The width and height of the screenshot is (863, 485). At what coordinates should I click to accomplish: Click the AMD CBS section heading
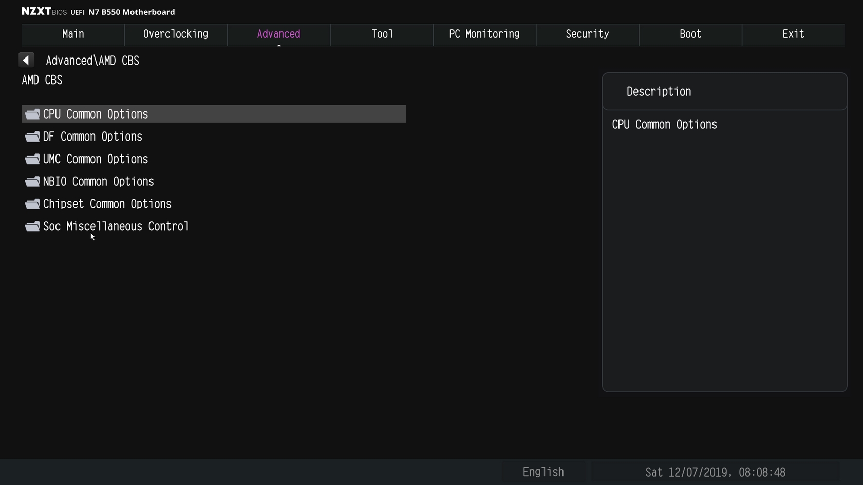[x=42, y=80]
